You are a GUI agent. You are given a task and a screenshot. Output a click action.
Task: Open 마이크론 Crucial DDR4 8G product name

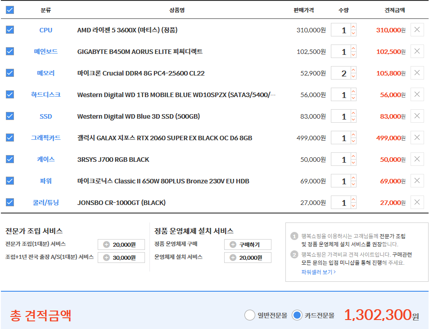pyautogui.click(x=141, y=73)
